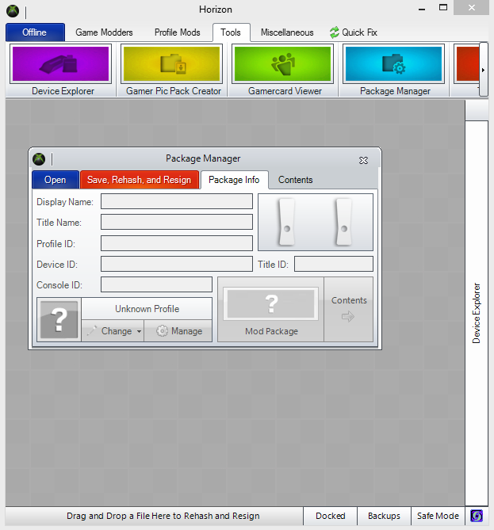Switch to the Contents tab
Viewport: 494px width, 530px height.
(296, 180)
